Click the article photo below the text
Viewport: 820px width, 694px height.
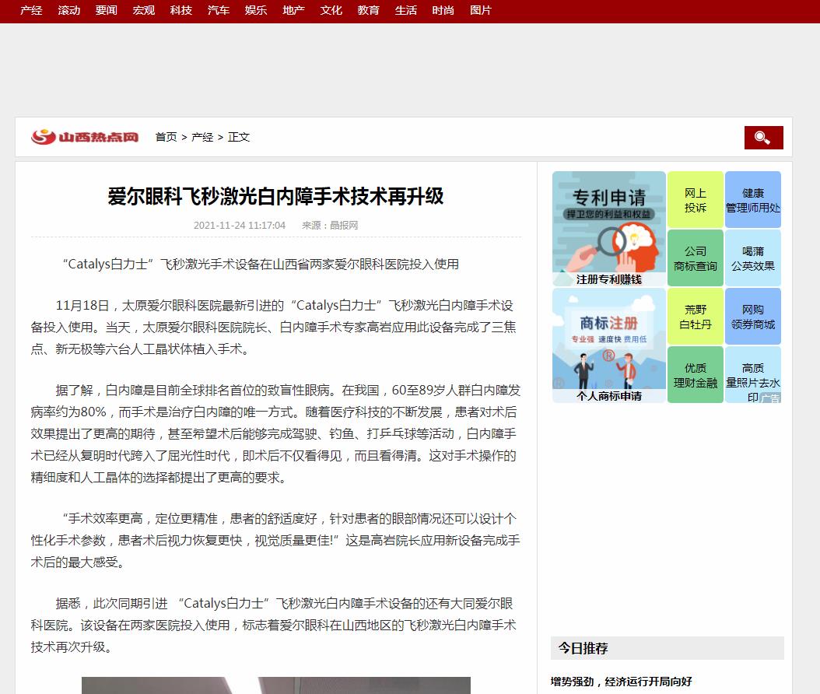click(276, 685)
